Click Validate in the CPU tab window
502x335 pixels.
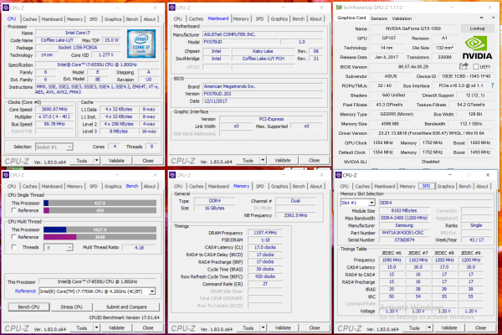[x=116, y=160]
